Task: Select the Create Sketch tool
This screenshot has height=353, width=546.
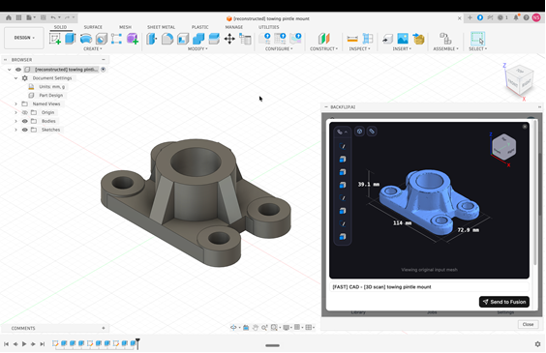Action: pyautogui.click(x=55, y=39)
